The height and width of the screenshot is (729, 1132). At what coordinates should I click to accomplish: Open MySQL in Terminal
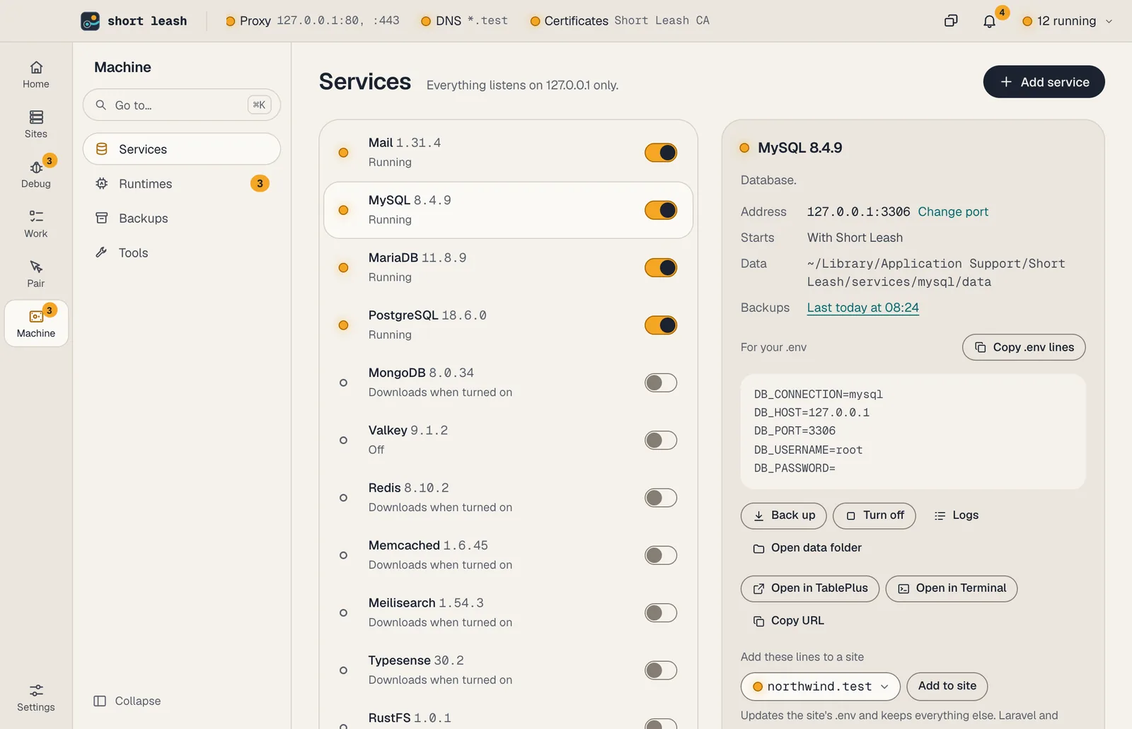tap(952, 588)
